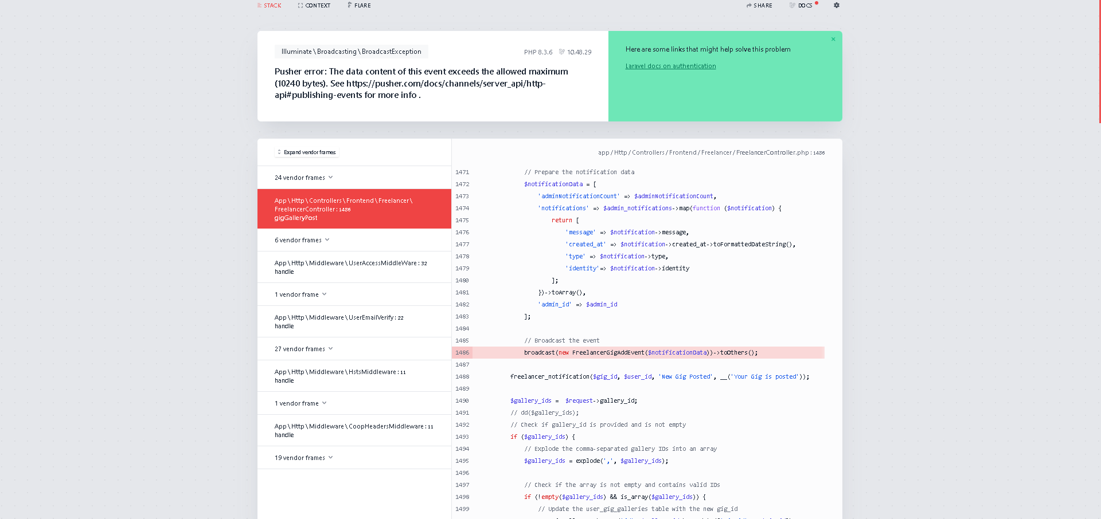Click the Laravel version icon beside 10.48.29
Screen dimensions: 1101x519
pos(562,52)
